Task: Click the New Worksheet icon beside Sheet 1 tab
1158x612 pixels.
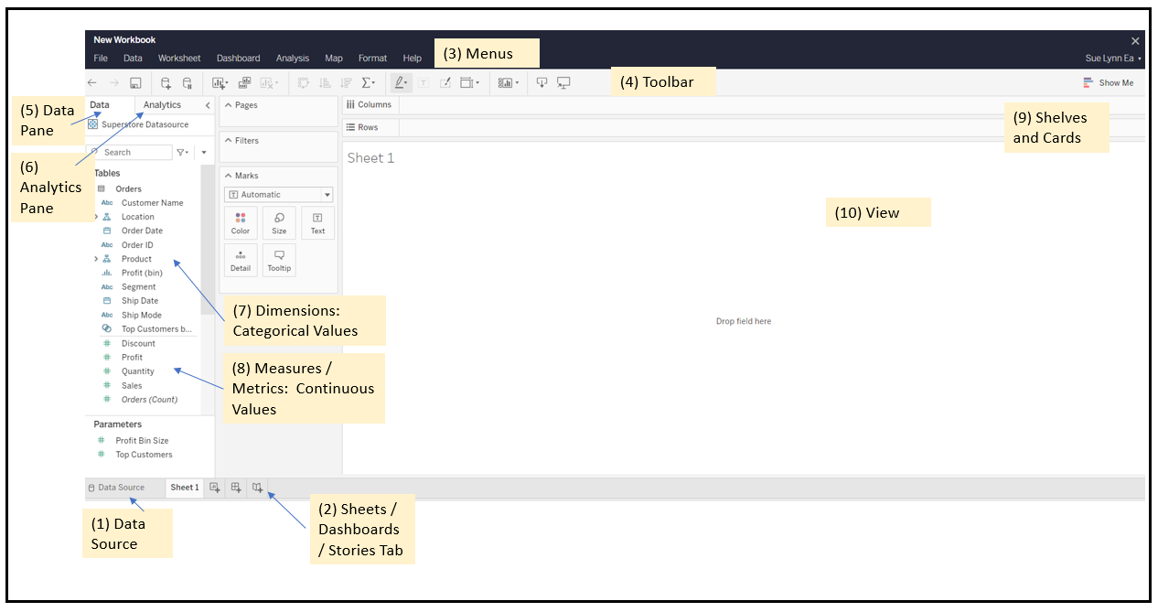Action: (x=215, y=488)
